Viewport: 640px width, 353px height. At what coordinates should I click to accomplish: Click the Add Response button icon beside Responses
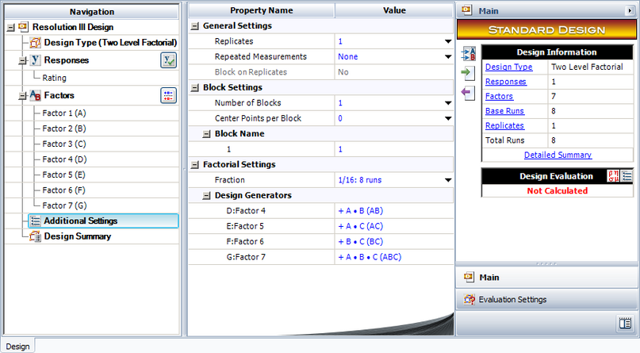click(x=168, y=60)
